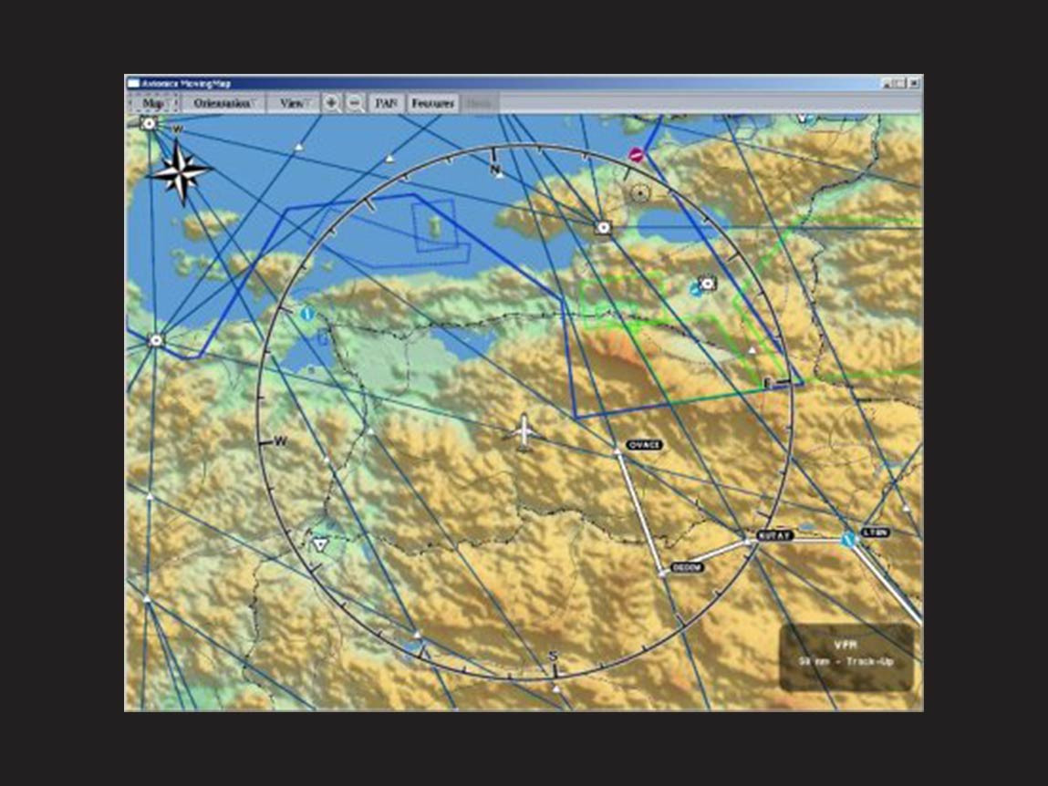Screen dimensions: 1048x786
Task: Select the DEDEM waypoint triangle
Action: click(662, 572)
